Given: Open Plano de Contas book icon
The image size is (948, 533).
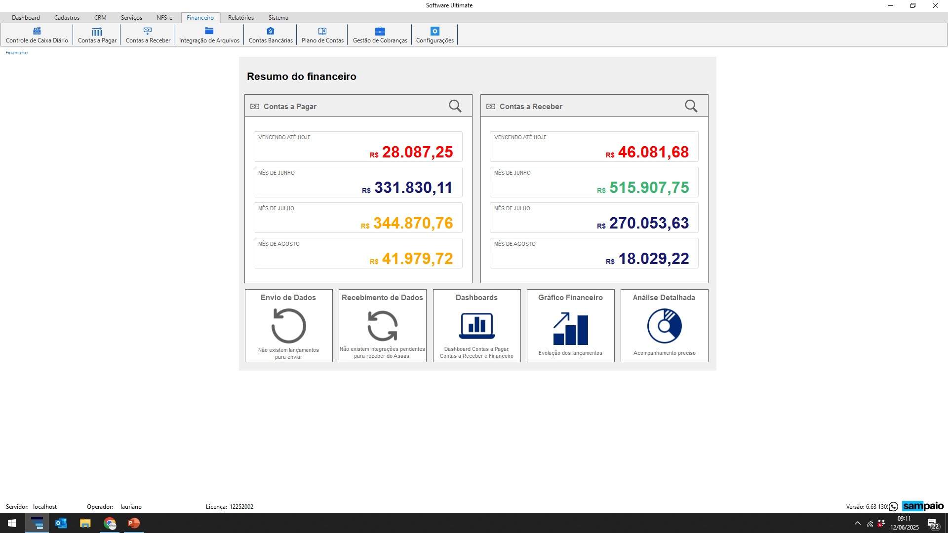Looking at the screenshot, I should pos(322,31).
